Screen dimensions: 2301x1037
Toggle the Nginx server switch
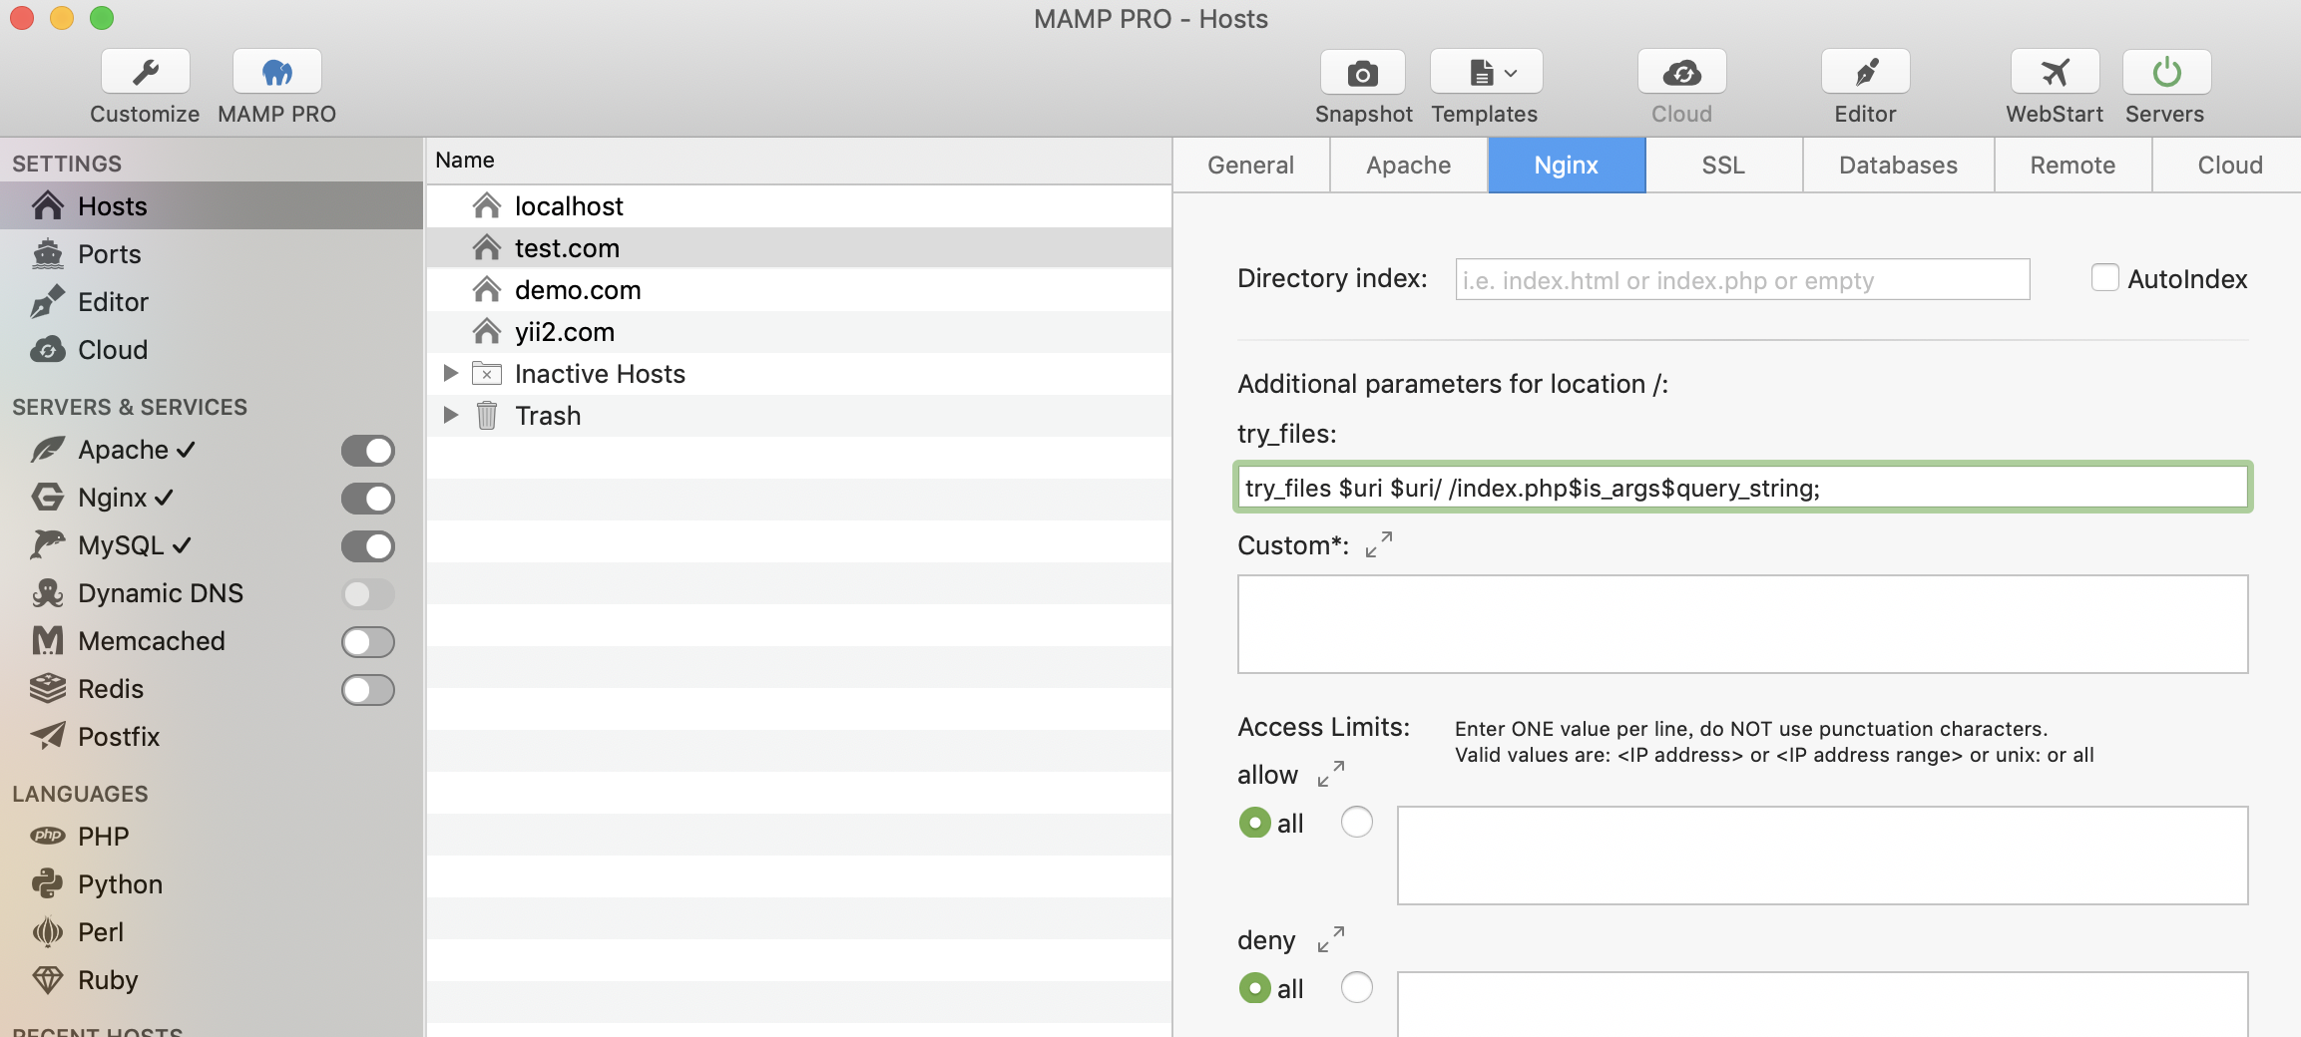[368, 499]
